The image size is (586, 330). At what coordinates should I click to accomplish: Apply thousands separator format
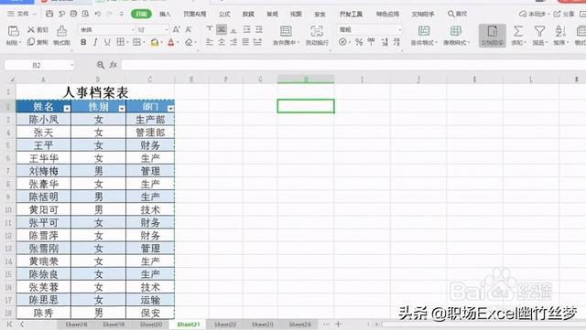371,42
